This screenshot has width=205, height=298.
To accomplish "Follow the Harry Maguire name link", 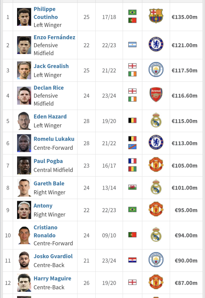I will (52, 279).
